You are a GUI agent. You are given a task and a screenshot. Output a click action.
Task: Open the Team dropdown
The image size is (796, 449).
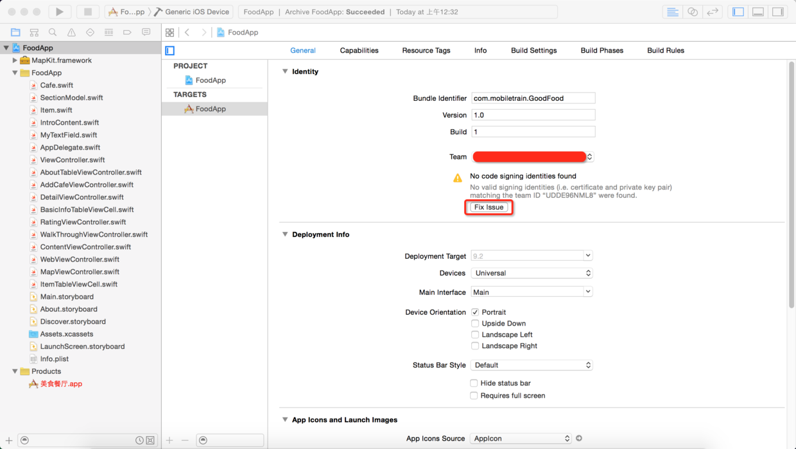point(533,157)
